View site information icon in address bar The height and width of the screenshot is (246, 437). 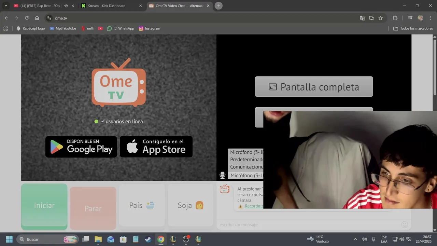(49, 18)
